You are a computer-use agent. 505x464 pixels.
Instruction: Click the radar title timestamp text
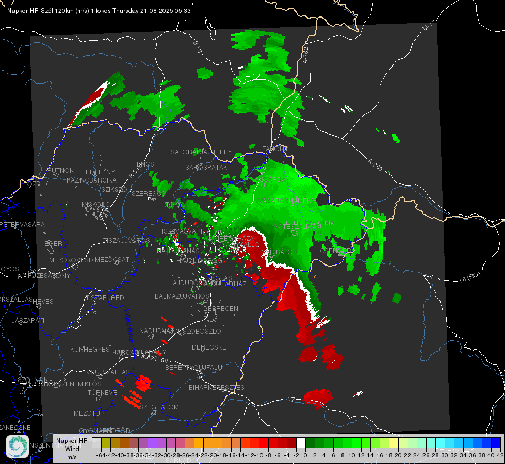coord(99,11)
